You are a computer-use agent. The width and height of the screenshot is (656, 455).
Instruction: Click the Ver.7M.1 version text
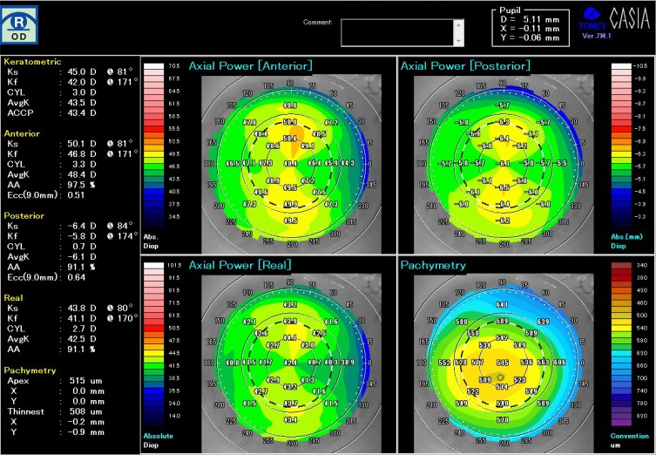[x=596, y=36]
